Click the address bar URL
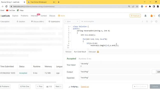This screenshot has height=90, width=160. (34, 6)
